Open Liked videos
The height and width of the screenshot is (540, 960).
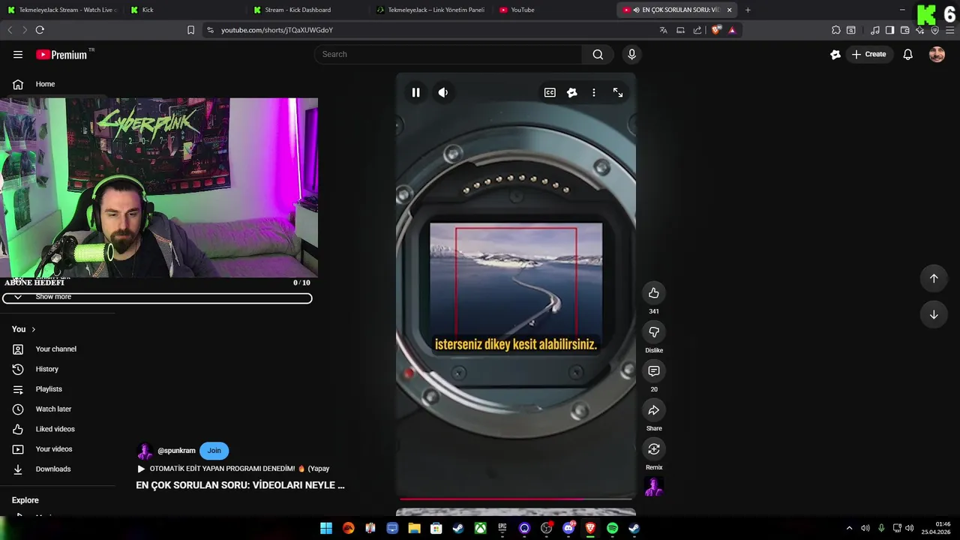55,429
